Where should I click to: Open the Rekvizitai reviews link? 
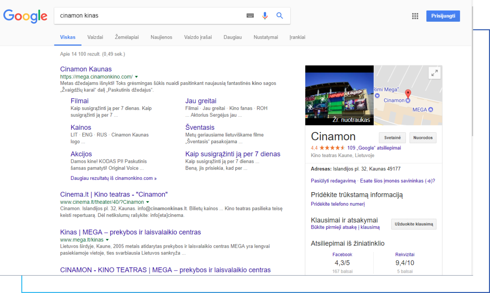pos(405,255)
